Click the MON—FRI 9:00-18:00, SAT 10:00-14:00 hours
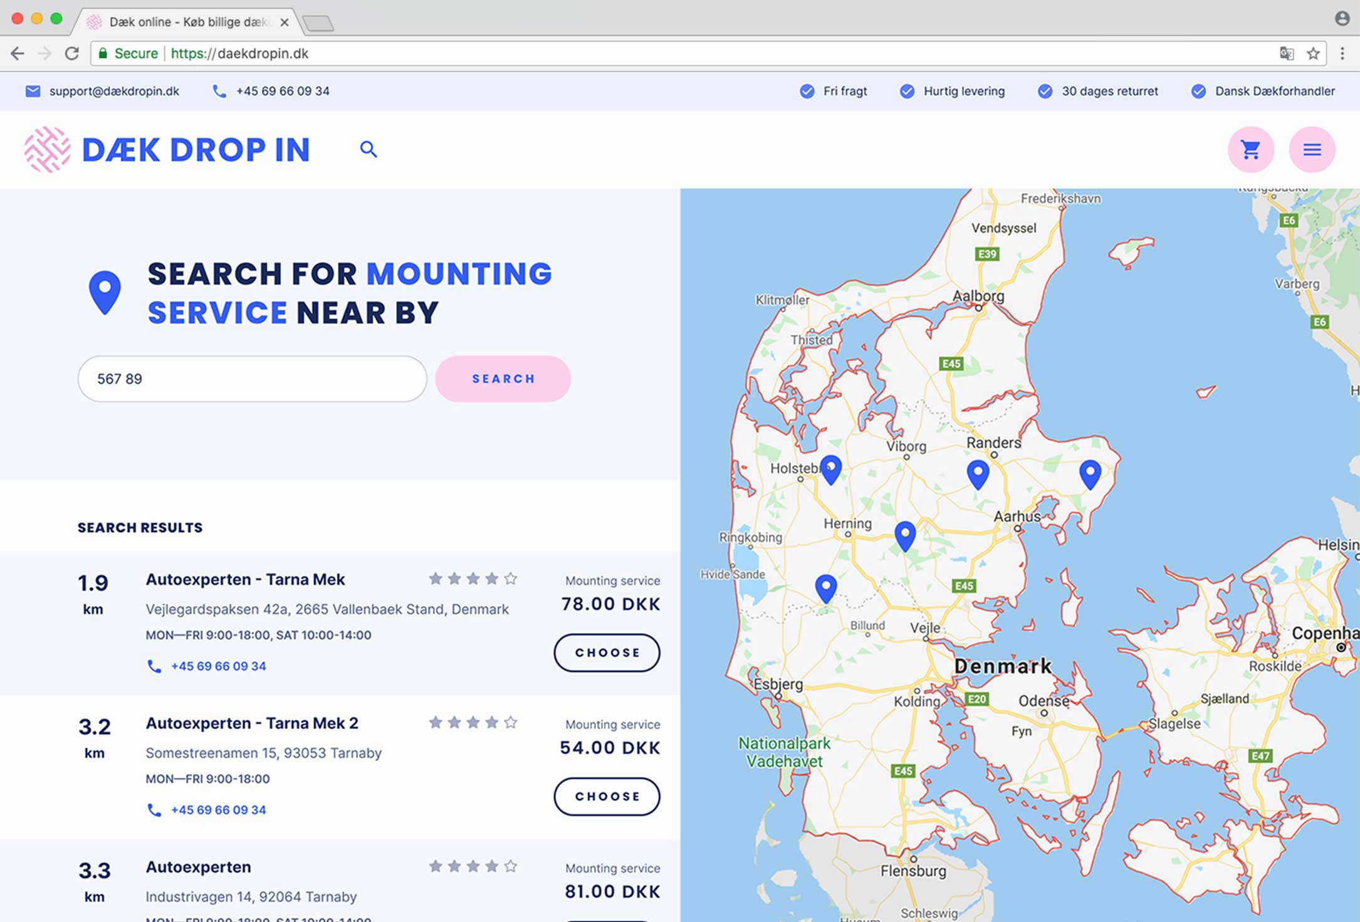 coord(258,635)
